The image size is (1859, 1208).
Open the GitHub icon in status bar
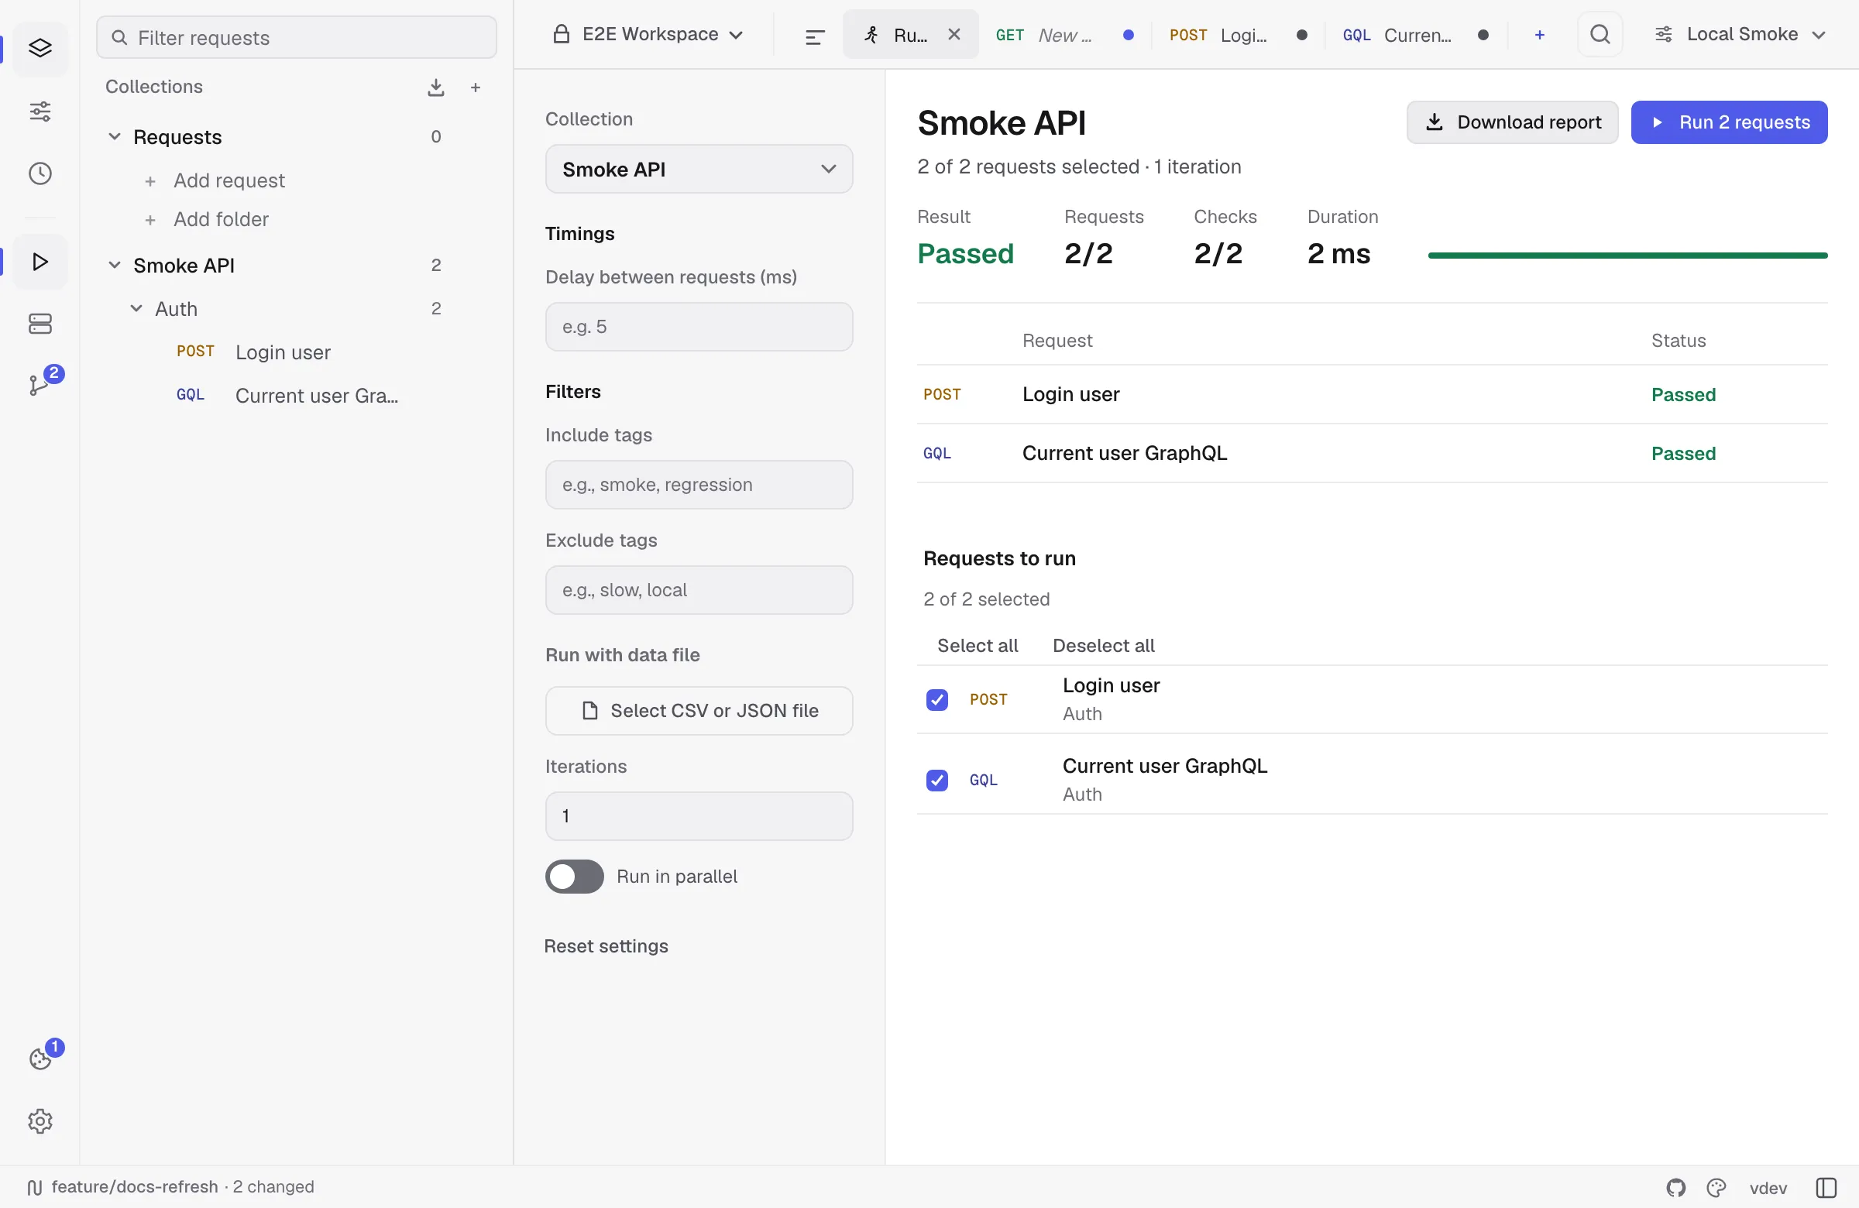click(x=1675, y=1188)
